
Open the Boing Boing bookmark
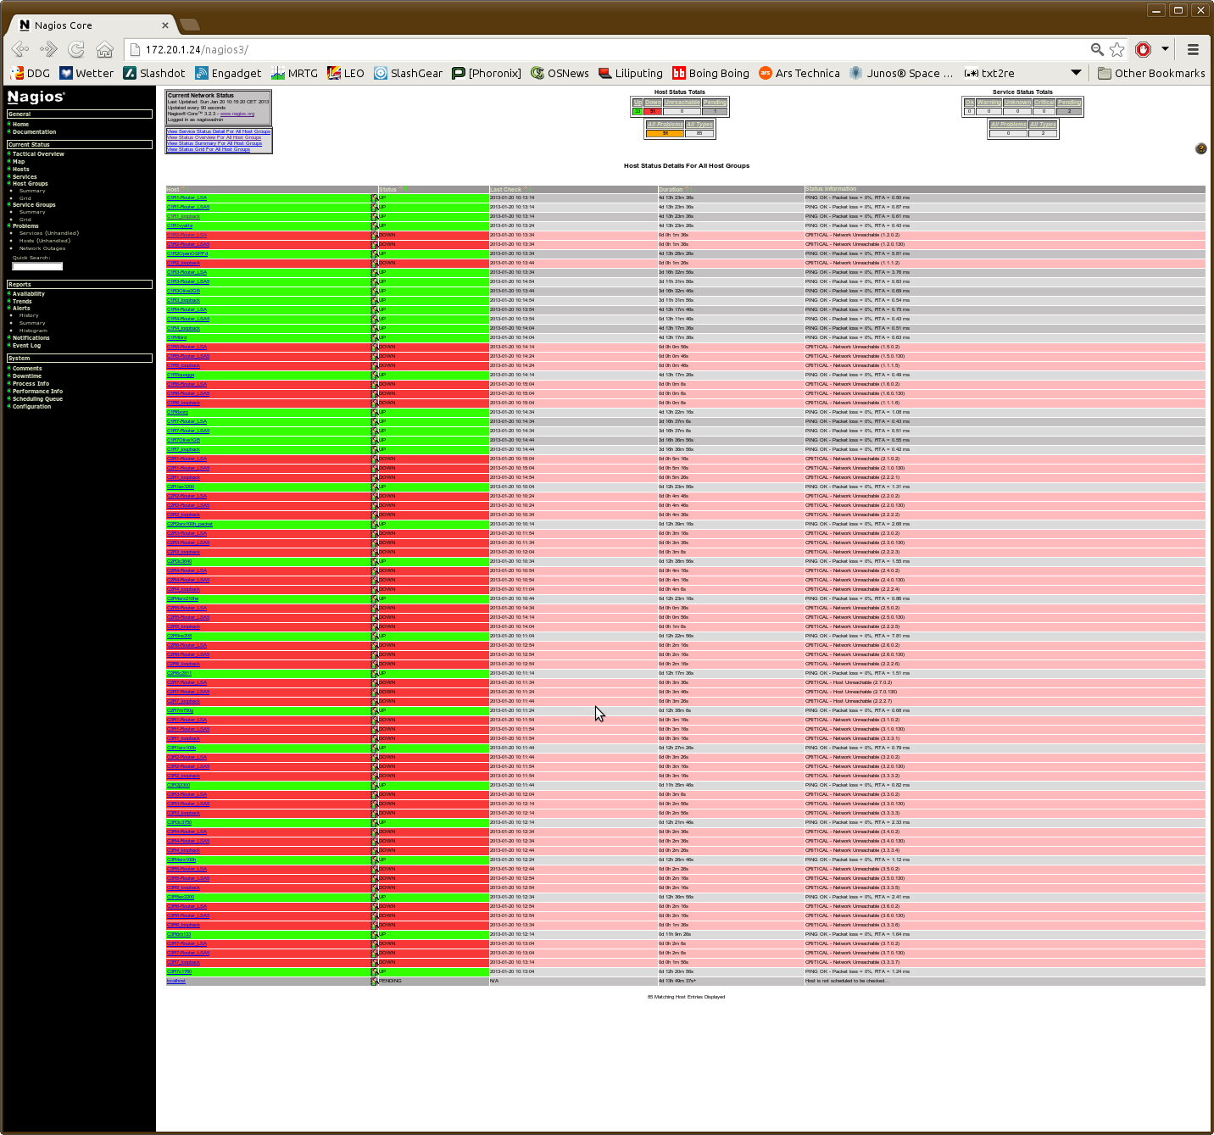(710, 73)
